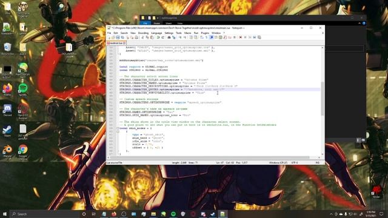388x218 pixels.
Task: Click the Function List toolbar icon
Action: tap(225, 38)
